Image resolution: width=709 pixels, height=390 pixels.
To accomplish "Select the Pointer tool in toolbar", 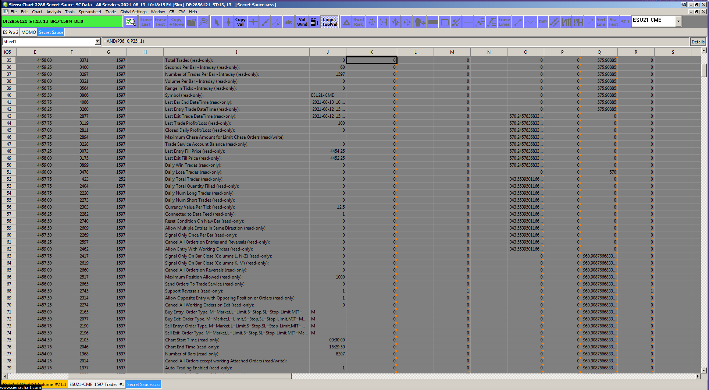I will pos(216,22).
